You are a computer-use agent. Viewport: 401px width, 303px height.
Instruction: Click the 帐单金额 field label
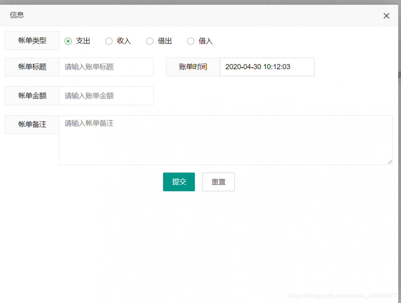click(x=32, y=96)
